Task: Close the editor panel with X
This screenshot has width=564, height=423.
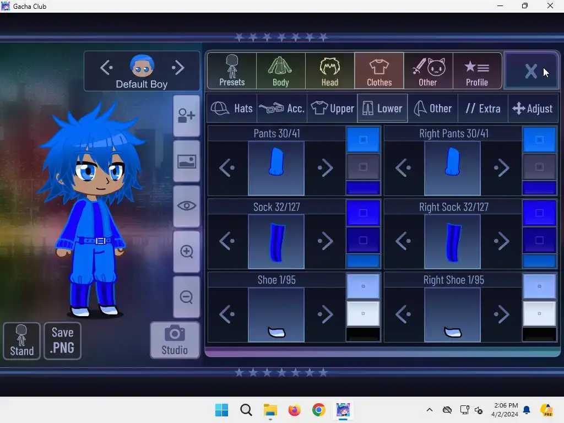Action: point(531,71)
